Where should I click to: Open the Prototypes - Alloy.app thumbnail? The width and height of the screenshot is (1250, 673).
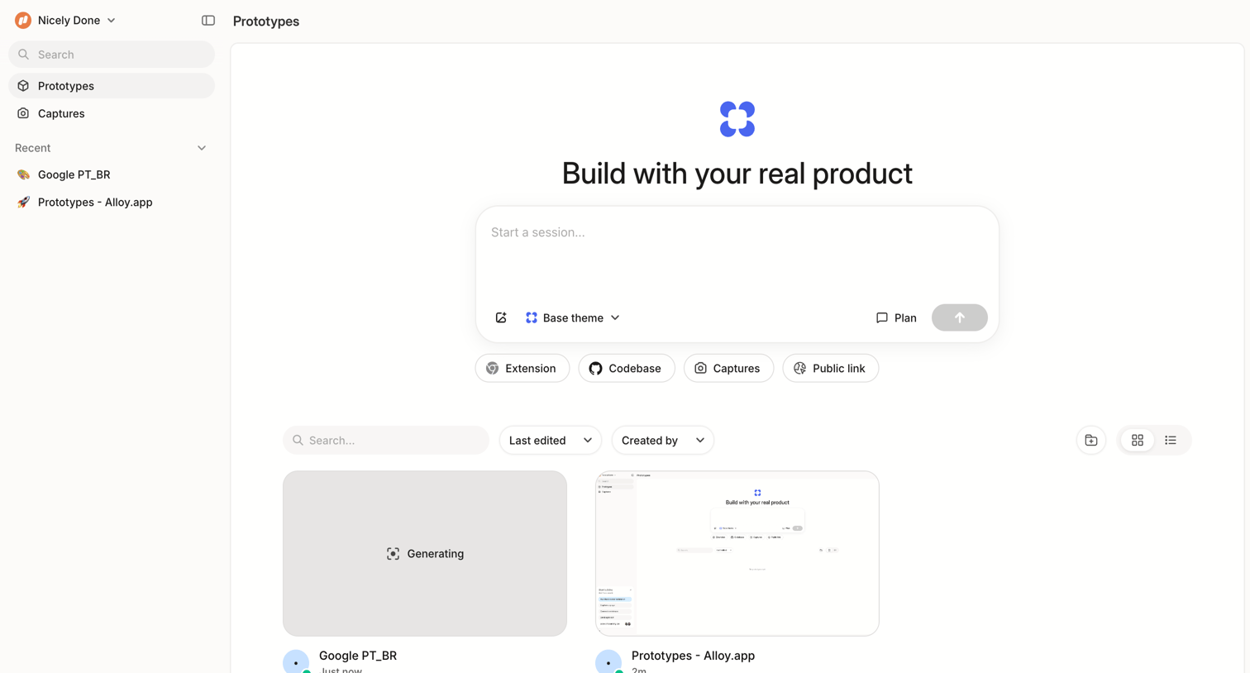737,553
